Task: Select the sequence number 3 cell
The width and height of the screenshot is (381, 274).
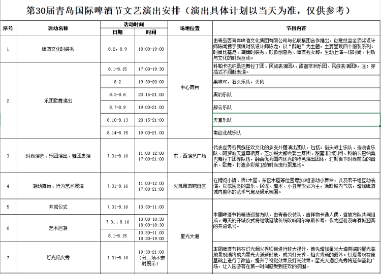Action: pos(8,156)
